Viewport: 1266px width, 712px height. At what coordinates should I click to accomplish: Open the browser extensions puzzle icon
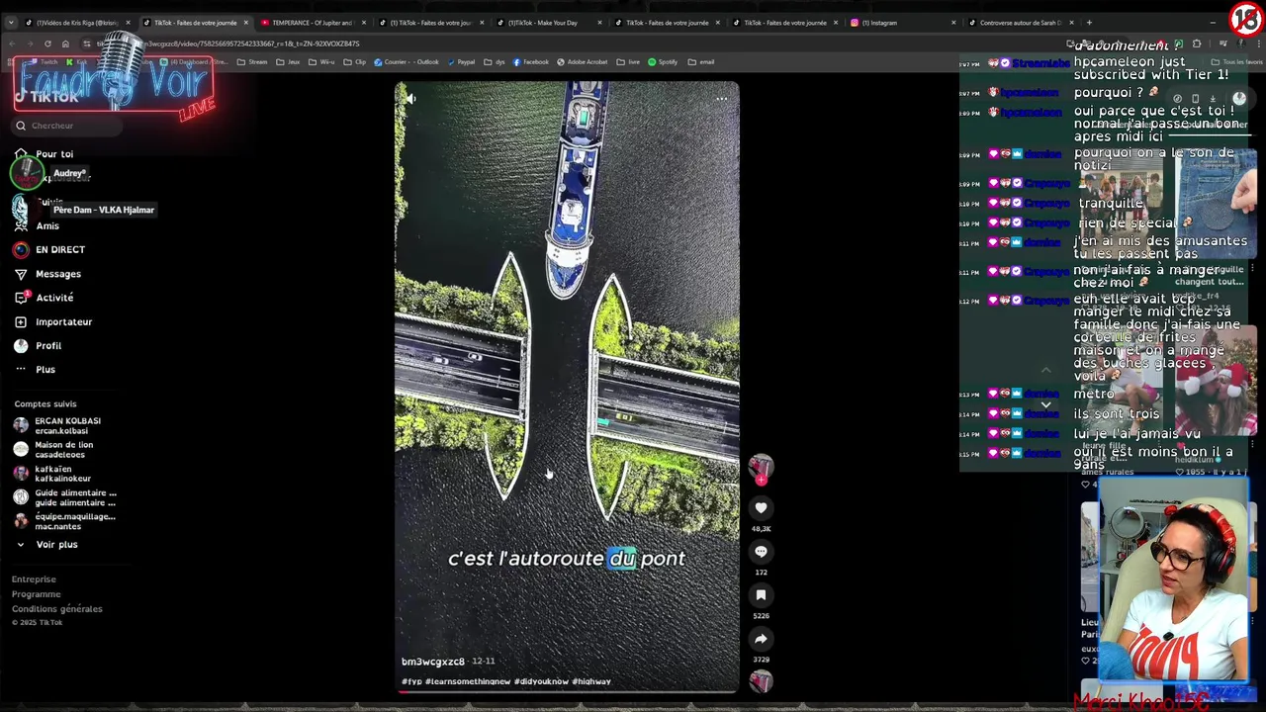1197,44
